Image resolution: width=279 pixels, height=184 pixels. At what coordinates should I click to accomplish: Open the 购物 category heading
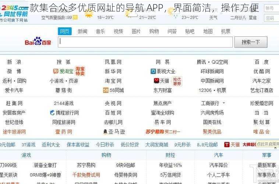tap(106, 155)
